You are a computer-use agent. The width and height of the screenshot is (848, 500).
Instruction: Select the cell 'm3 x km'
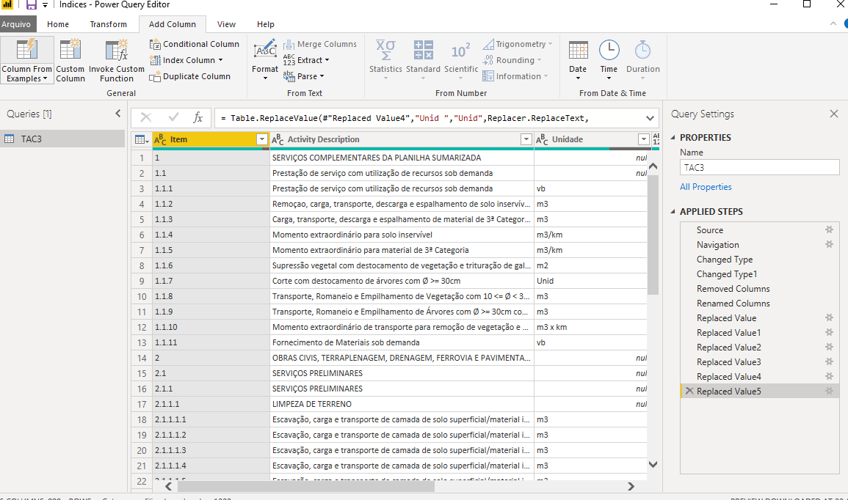(590, 327)
